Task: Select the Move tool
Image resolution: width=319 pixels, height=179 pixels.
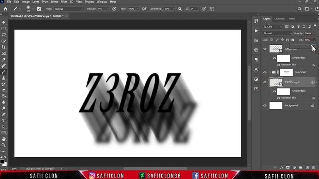Action: click(3, 23)
